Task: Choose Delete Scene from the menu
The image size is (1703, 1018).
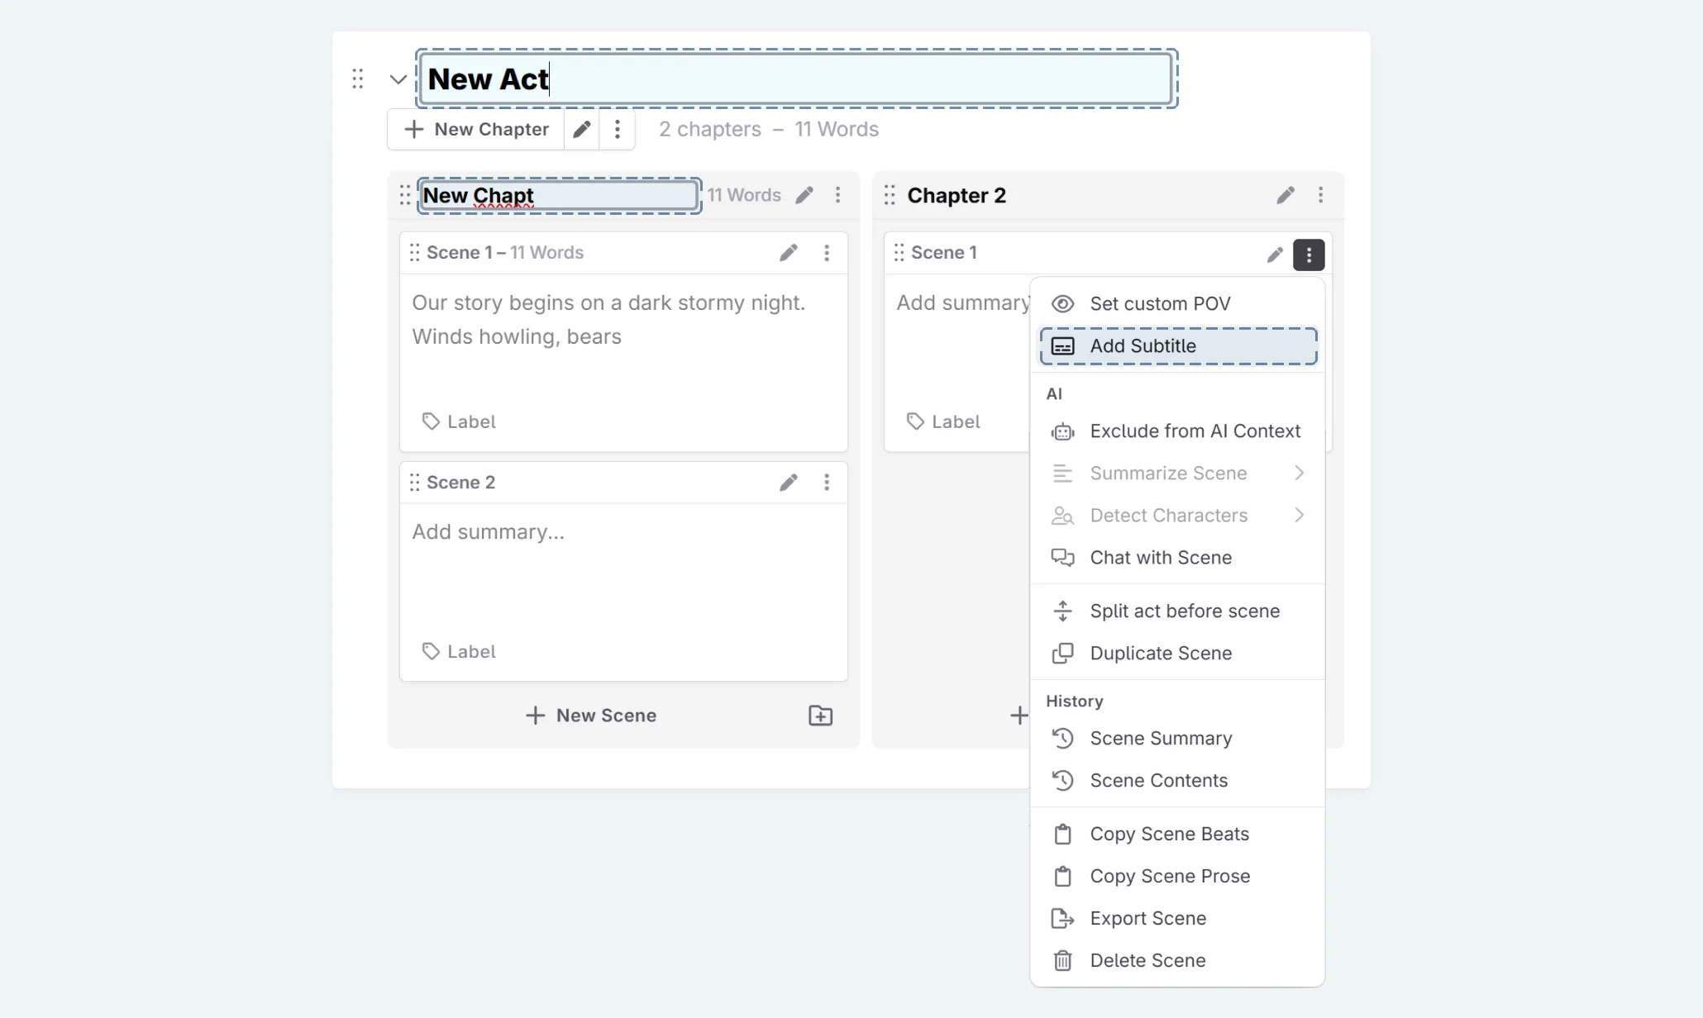Action: [1147, 960]
